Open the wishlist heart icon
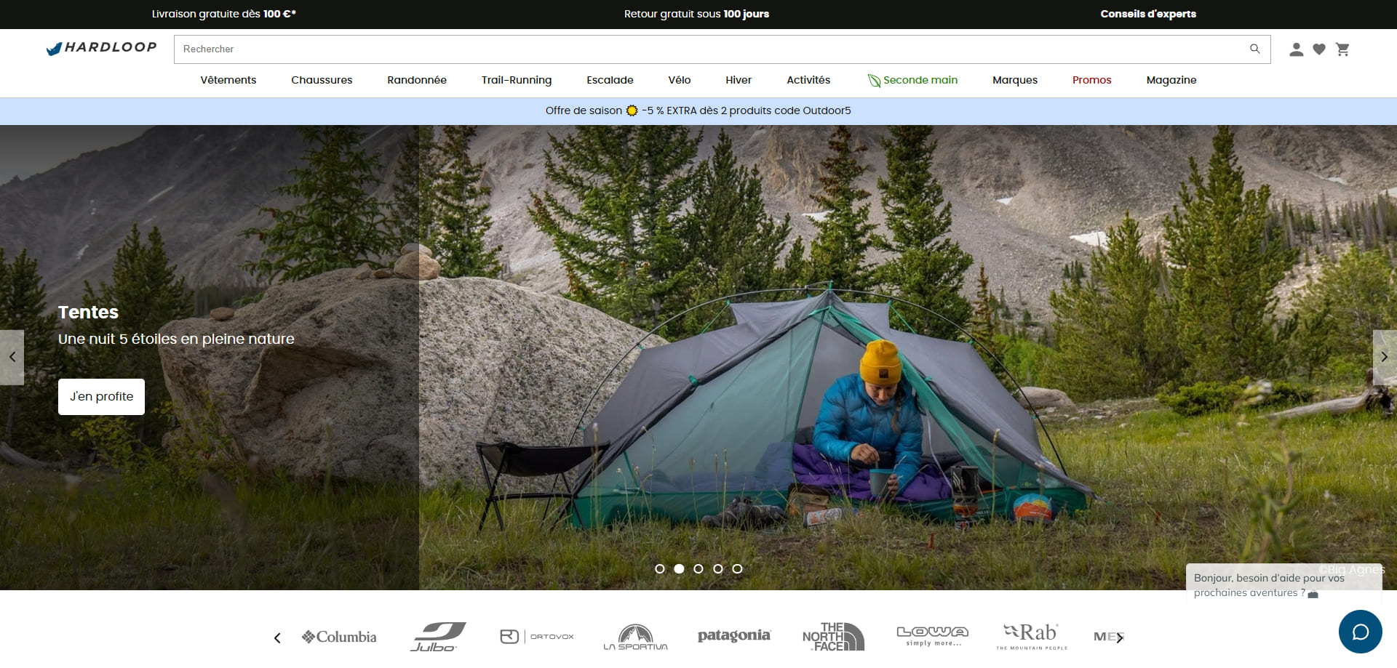Viewport: 1397px width, 668px height. [1319, 49]
